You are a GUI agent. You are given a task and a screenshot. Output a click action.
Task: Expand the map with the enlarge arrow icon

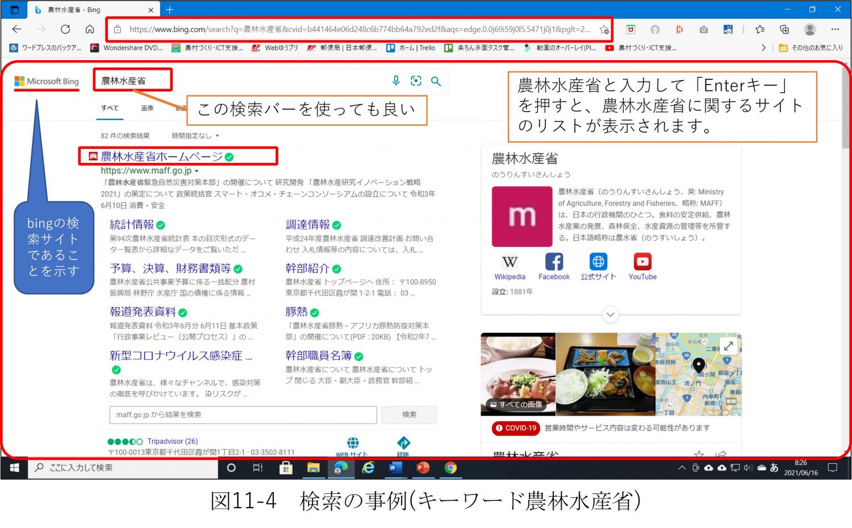(x=728, y=346)
